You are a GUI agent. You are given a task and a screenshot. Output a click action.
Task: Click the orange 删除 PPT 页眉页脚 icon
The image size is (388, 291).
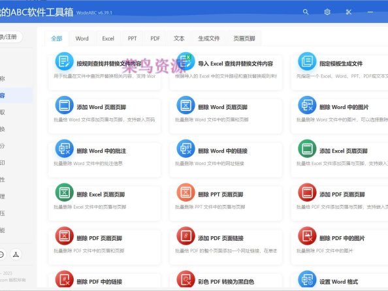(186, 192)
